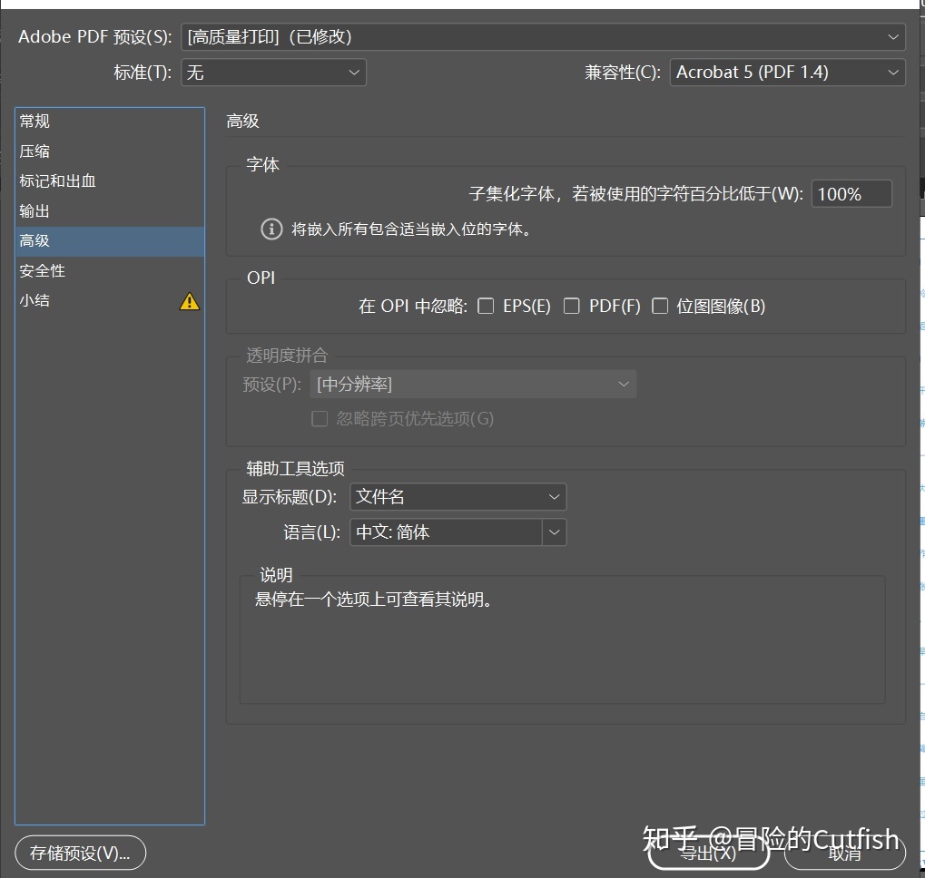Open the 显示标题(D) dropdown showing 文件名
Image resolution: width=925 pixels, height=878 pixels.
458,497
